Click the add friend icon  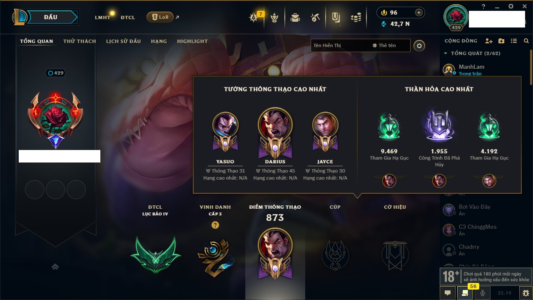[489, 41]
